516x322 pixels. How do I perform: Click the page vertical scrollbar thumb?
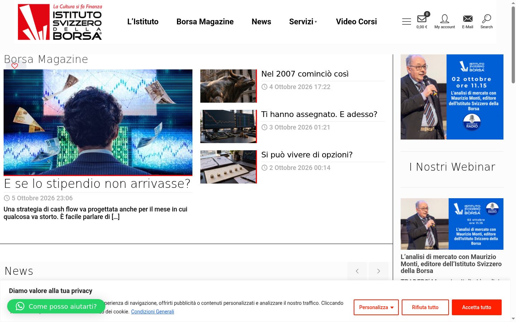(513, 45)
